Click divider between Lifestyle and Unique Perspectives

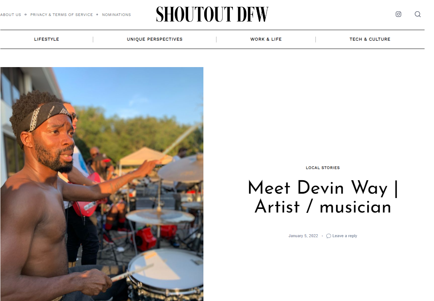pos(93,39)
